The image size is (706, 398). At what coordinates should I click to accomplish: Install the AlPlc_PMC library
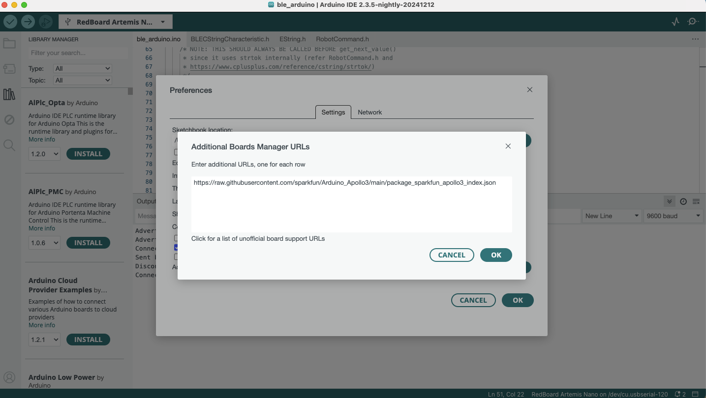[x=88, y=243]
